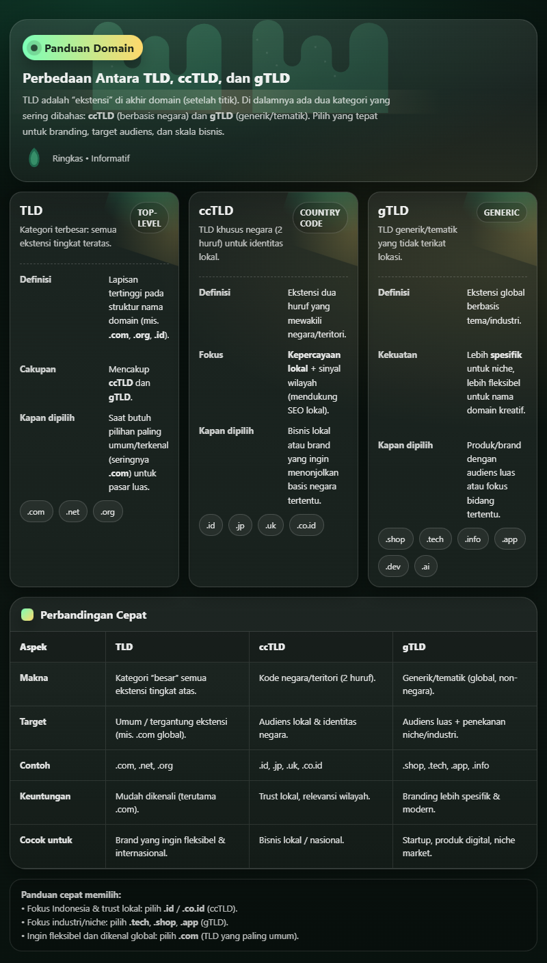Select the TOP-LEVEL badge on TLD card
The width and height of the screenshot is (547, 963).
149,218
